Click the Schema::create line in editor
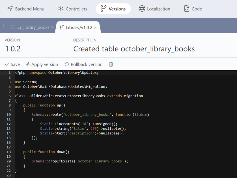 (x=90, y=115)
